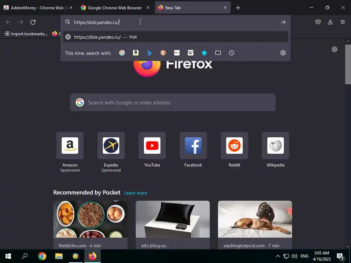Visit https://disk.yandex.ru/ suggestion

click(x=175, y=37)
